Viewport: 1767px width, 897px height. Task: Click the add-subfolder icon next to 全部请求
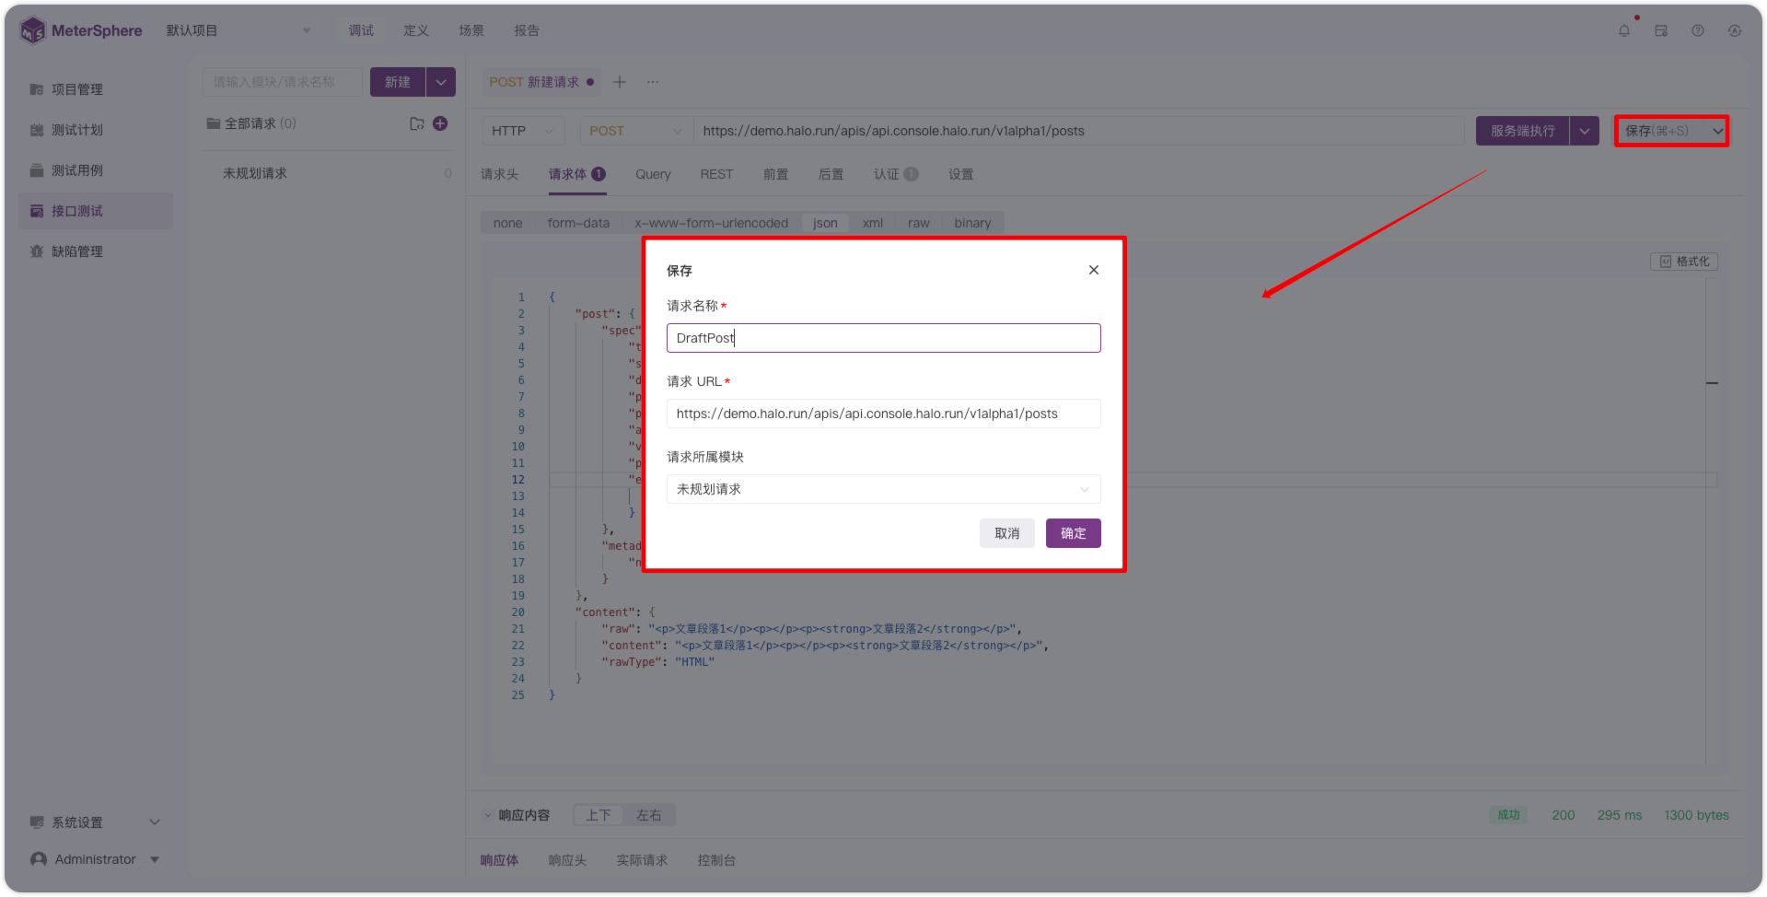417,123
